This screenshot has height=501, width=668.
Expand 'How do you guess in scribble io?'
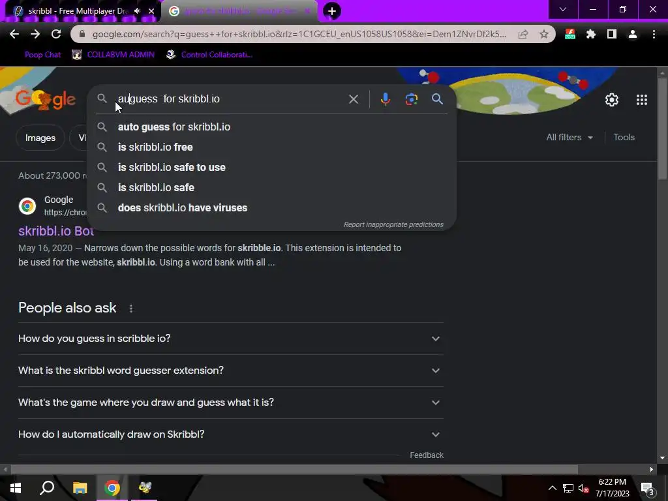coord(230,339)
